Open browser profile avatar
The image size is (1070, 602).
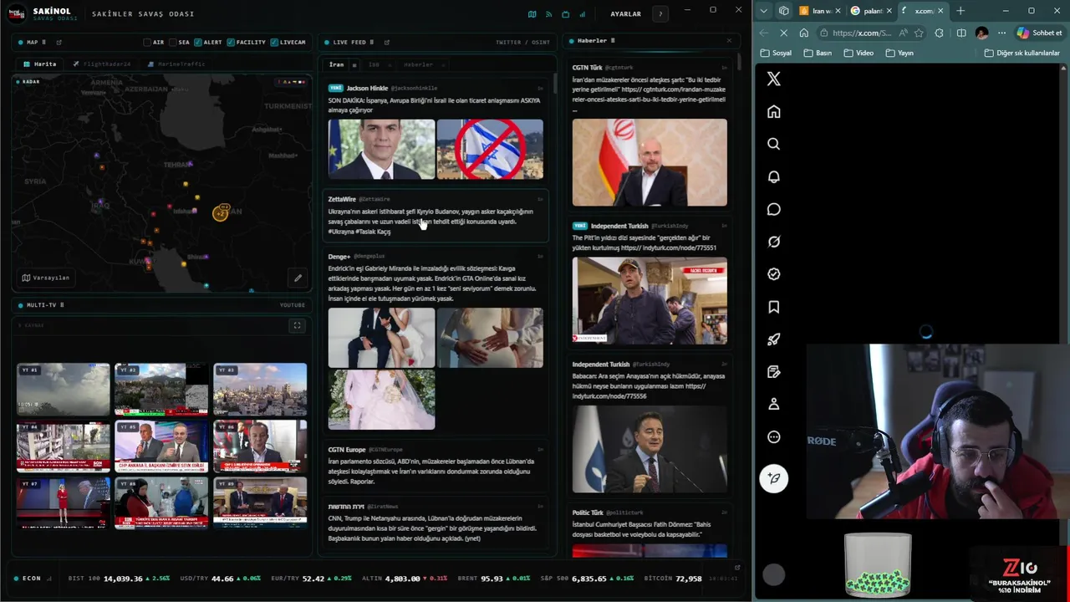point(981,33)
